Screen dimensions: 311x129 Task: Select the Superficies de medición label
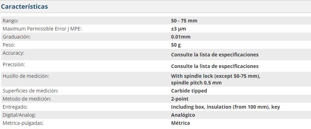coord(30,91)
